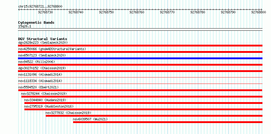
Task: Open nsv4250066 (gnomADStructuralVariants) label
Action: tap(52, 49)
